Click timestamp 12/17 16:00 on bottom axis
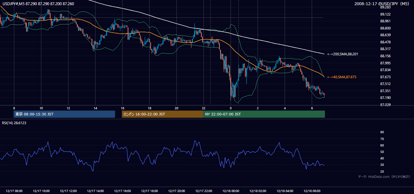 [122, 191]
